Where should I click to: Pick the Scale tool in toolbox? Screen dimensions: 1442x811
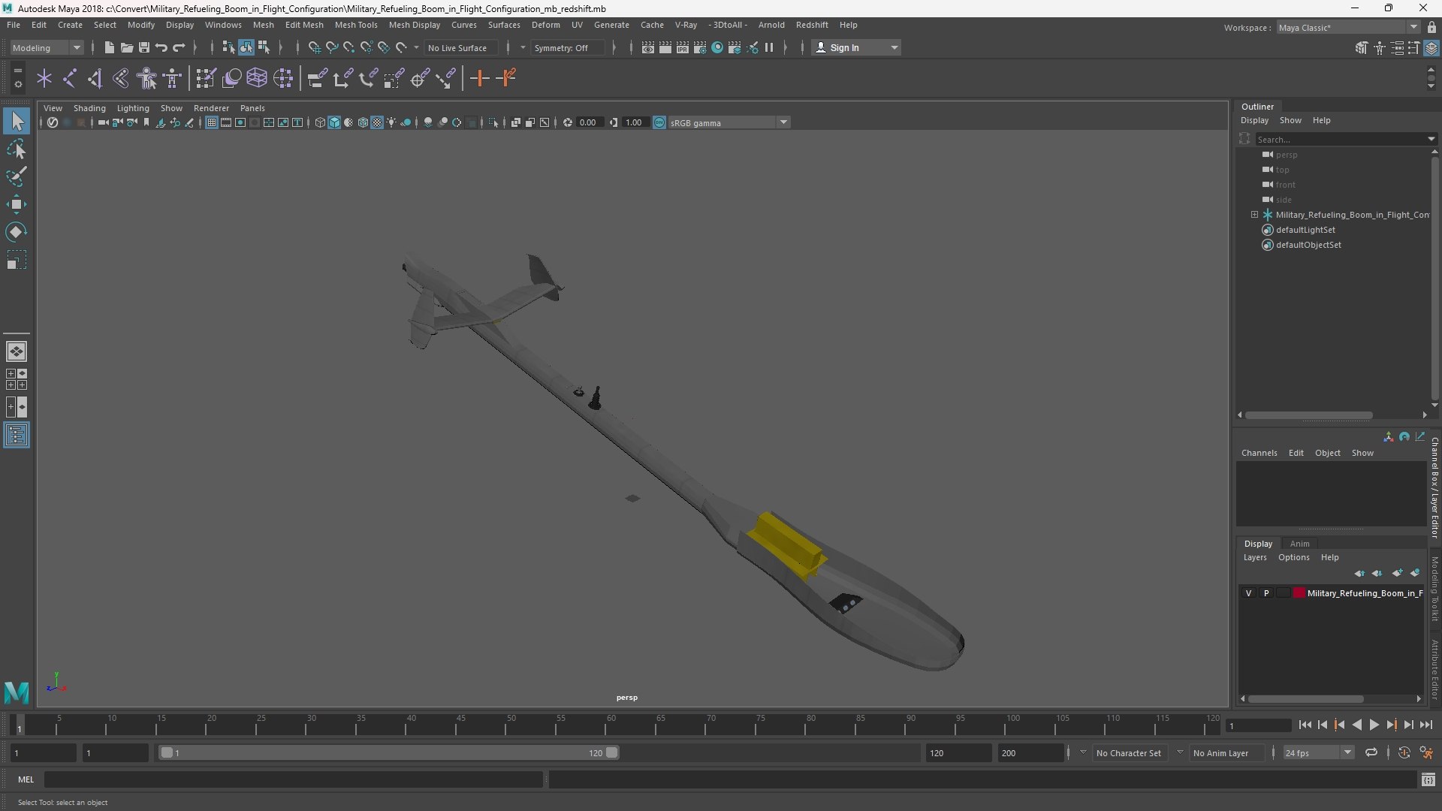coord(16,260)
